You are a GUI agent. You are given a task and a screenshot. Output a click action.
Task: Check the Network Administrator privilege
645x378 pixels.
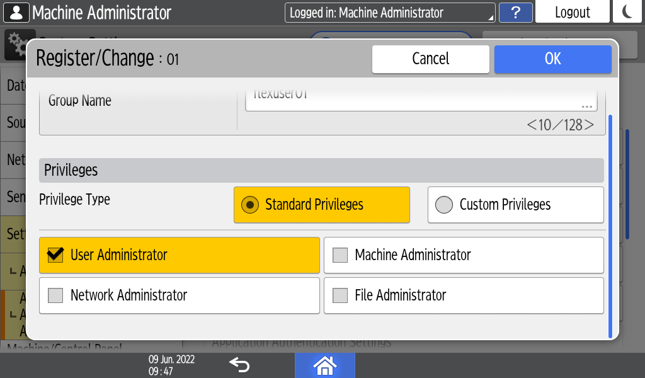tap(56, 295)
